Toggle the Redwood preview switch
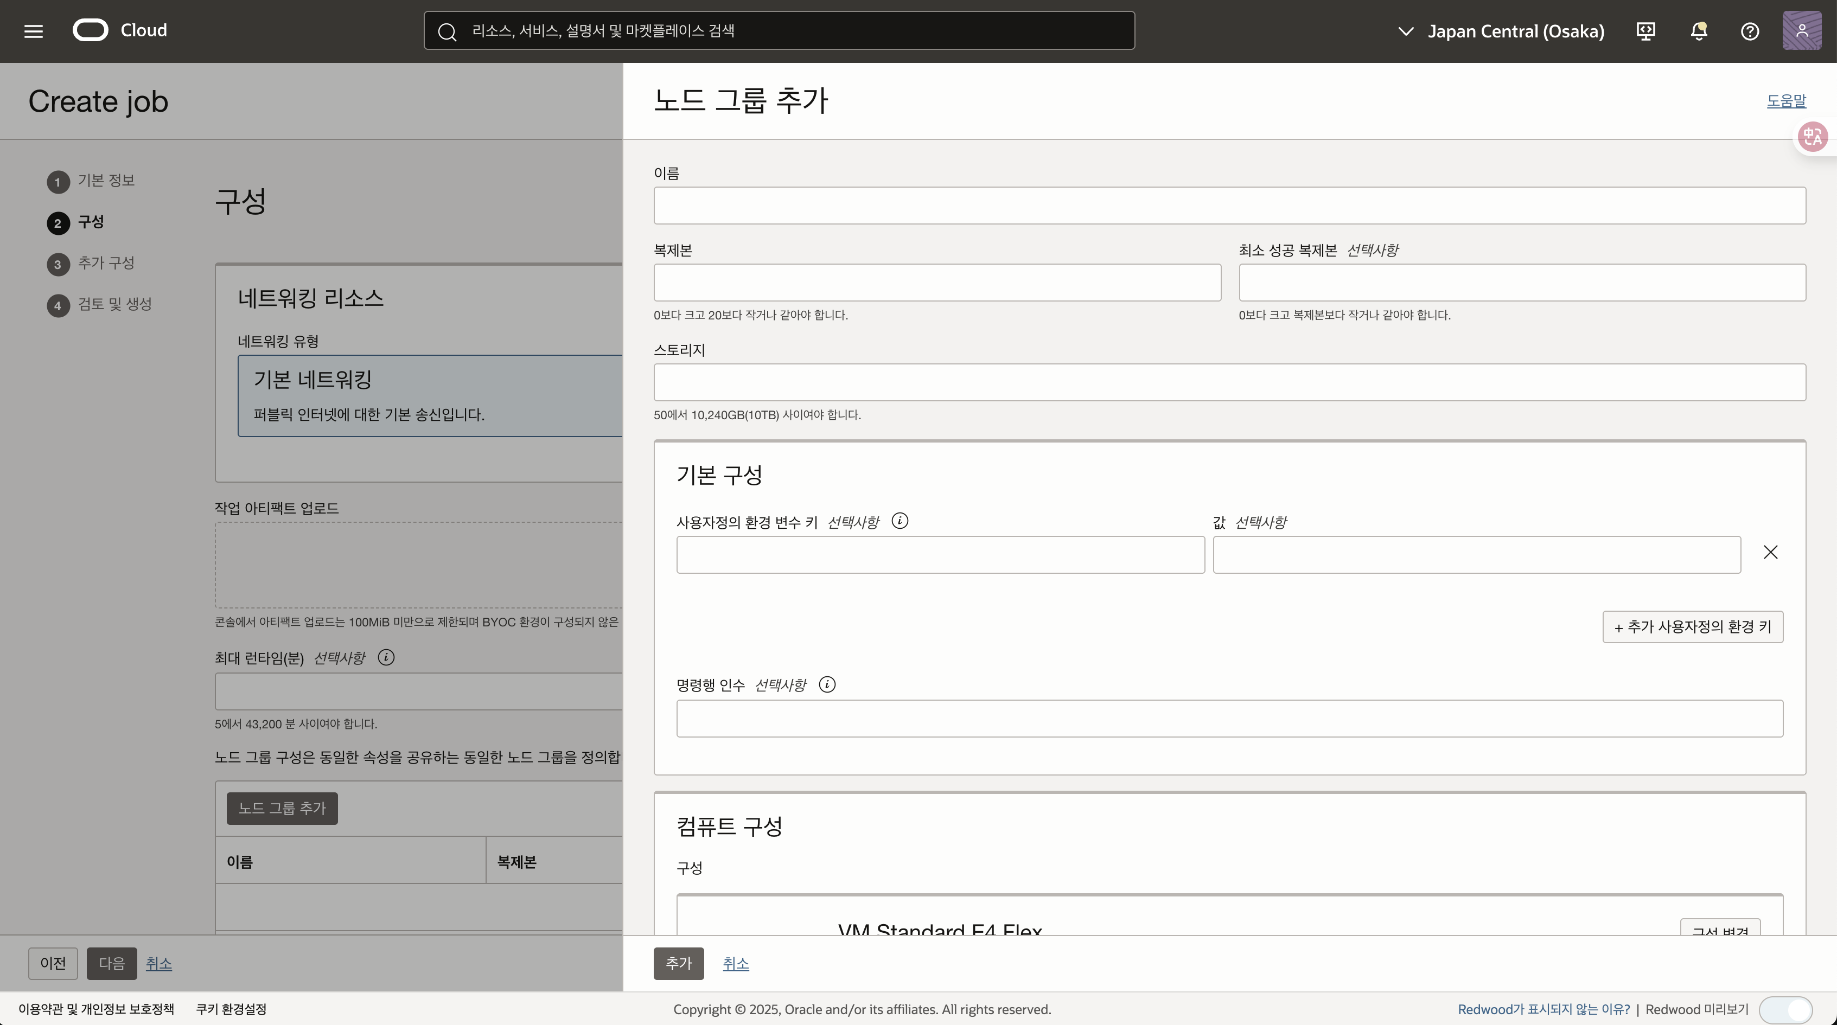The width and height of the screenshot is (1837, 1025). [1785, 1009]
